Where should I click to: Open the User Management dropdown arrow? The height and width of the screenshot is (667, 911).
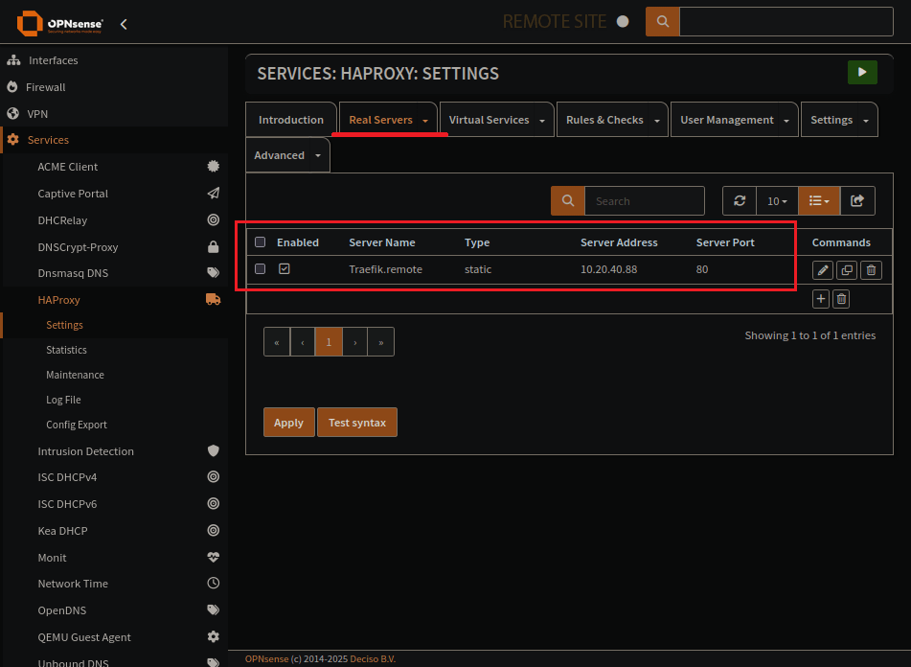coord(786,120)
